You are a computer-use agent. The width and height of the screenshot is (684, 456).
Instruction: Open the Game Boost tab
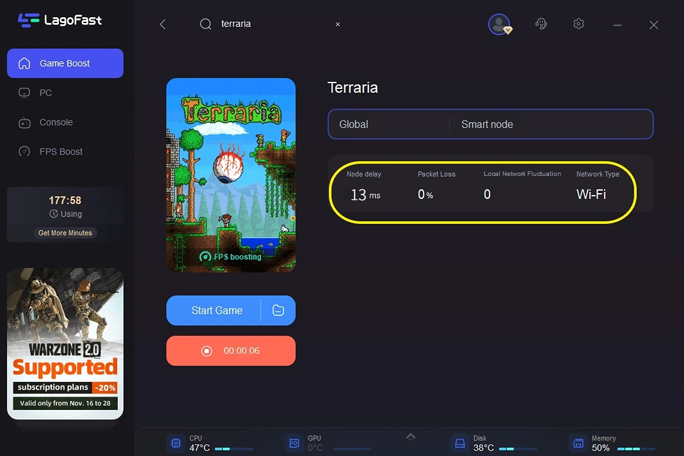[x=65, y=63]
